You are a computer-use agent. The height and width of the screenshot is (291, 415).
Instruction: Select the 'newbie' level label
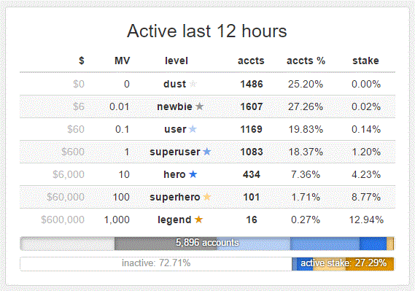175,106
